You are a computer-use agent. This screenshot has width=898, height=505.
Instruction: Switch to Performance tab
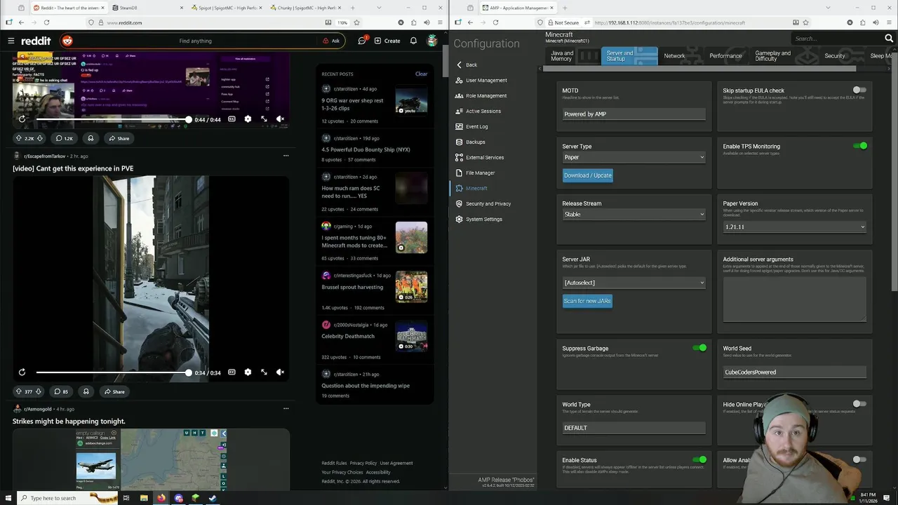tap(725, 56)
